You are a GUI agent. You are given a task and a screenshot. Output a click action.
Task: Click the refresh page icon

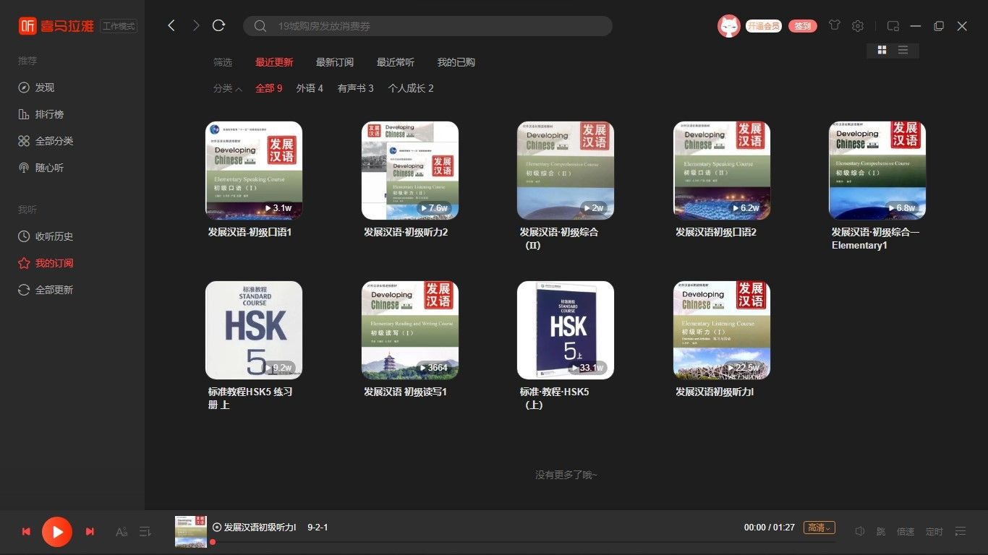coord(218,26)
